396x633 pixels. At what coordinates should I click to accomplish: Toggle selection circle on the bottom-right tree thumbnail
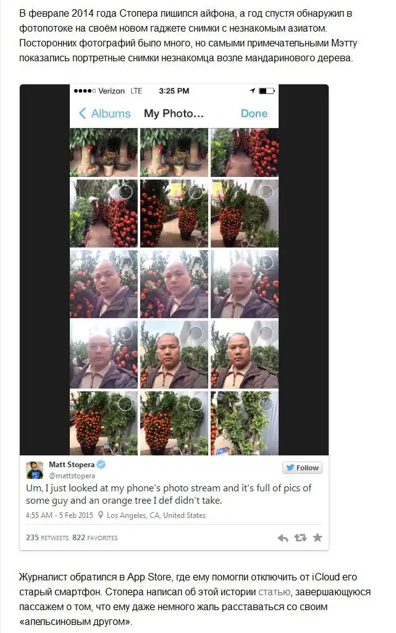[266, 403]
